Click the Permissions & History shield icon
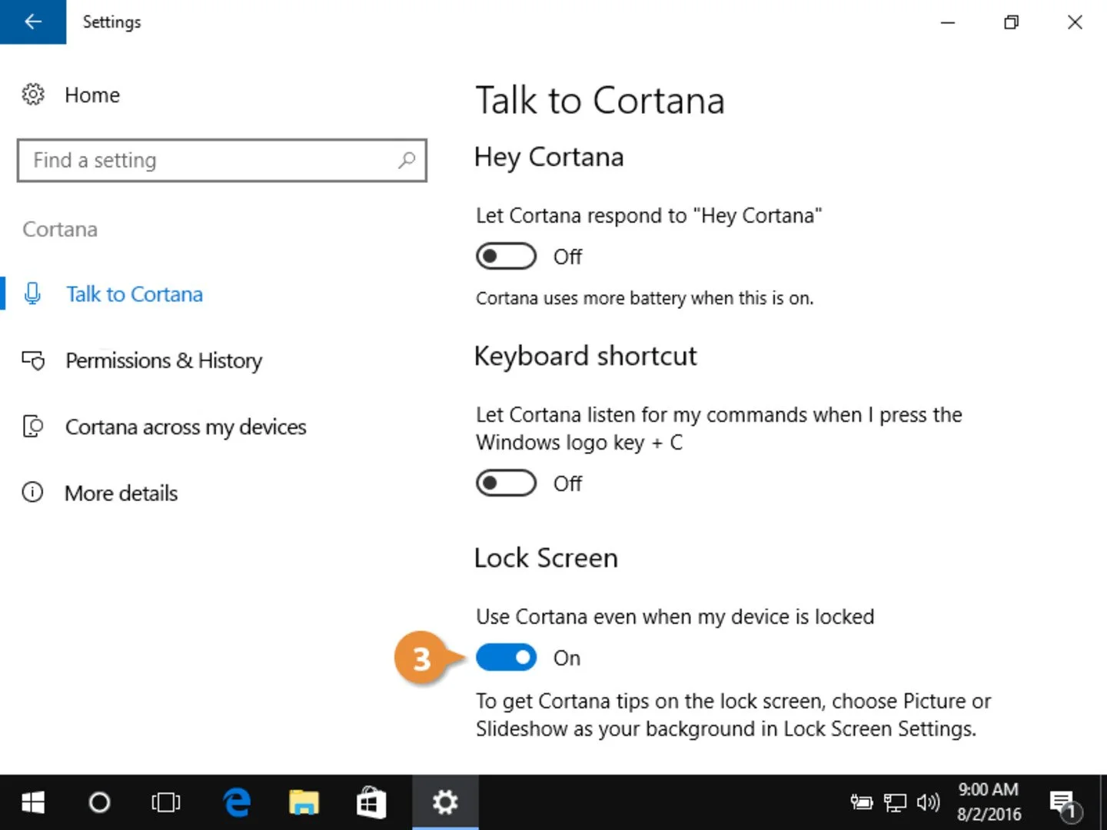The image size is (1107, 830). [33, 360]
